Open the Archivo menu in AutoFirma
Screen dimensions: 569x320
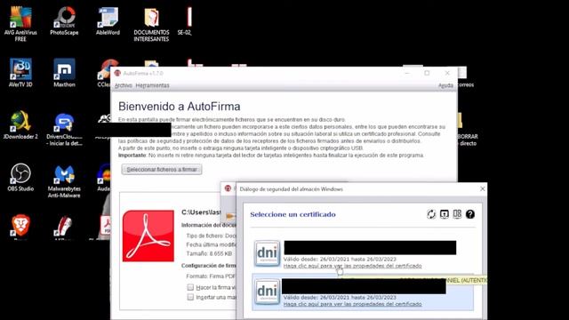click(x=123, y=85)
